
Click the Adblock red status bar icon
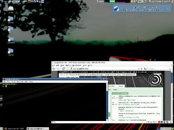[x=167, y=122]
